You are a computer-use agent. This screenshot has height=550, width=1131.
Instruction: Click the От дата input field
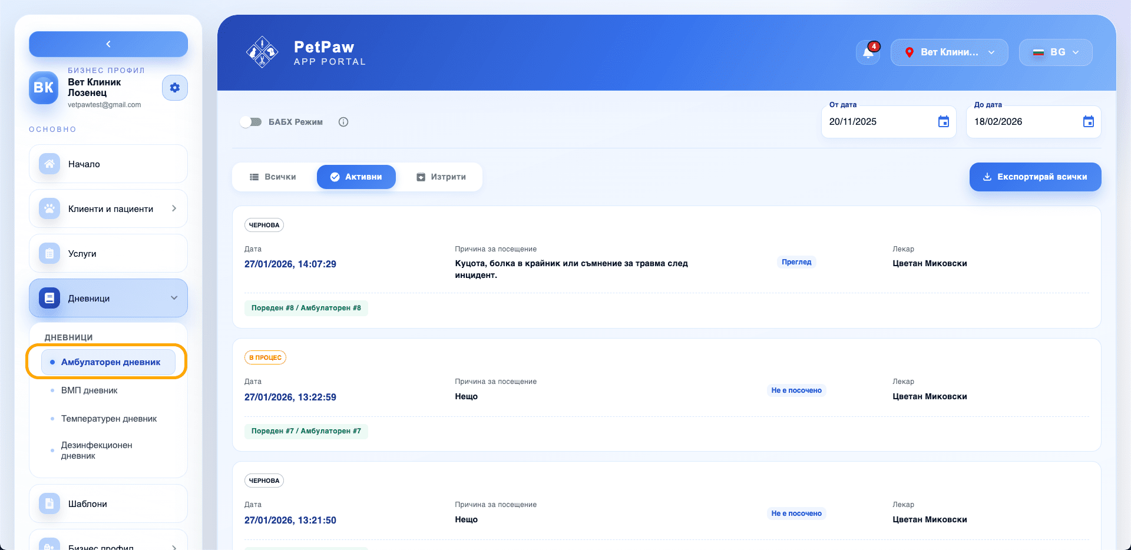888,122
